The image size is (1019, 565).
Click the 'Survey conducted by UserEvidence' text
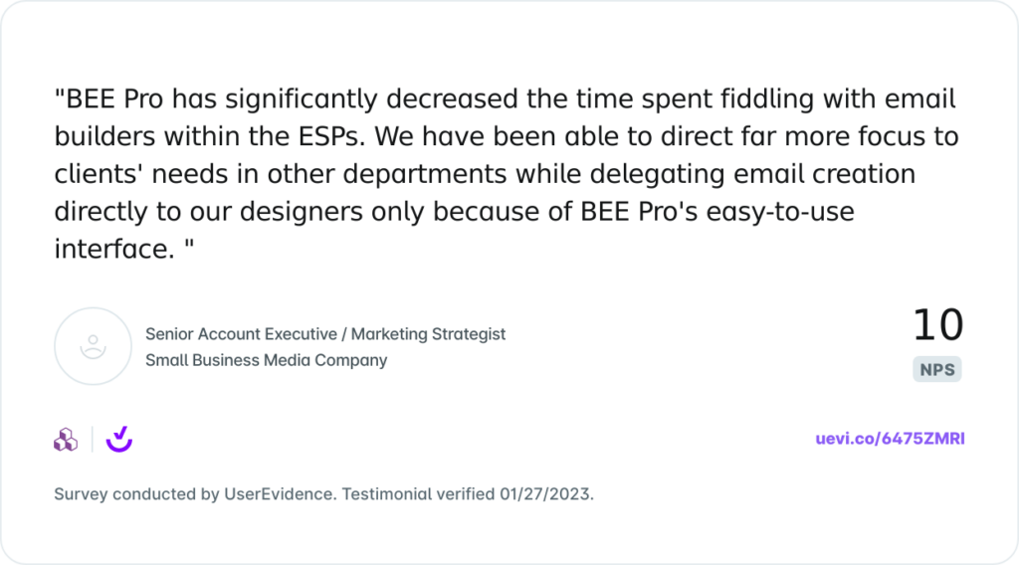point(195,494)
